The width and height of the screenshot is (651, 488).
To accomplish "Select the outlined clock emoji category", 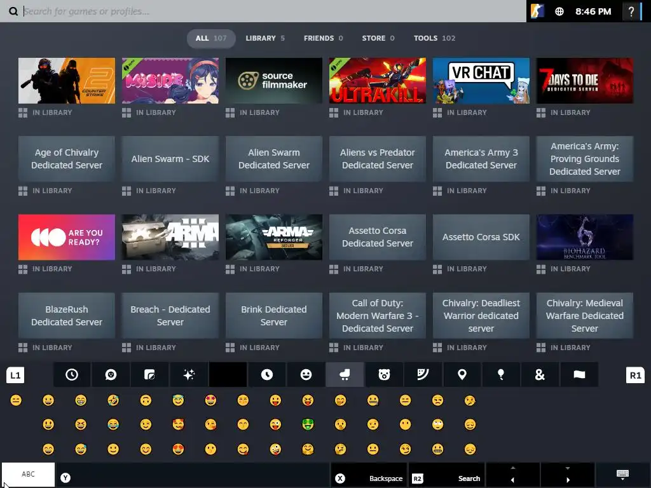I will click(x=72, y=375).
